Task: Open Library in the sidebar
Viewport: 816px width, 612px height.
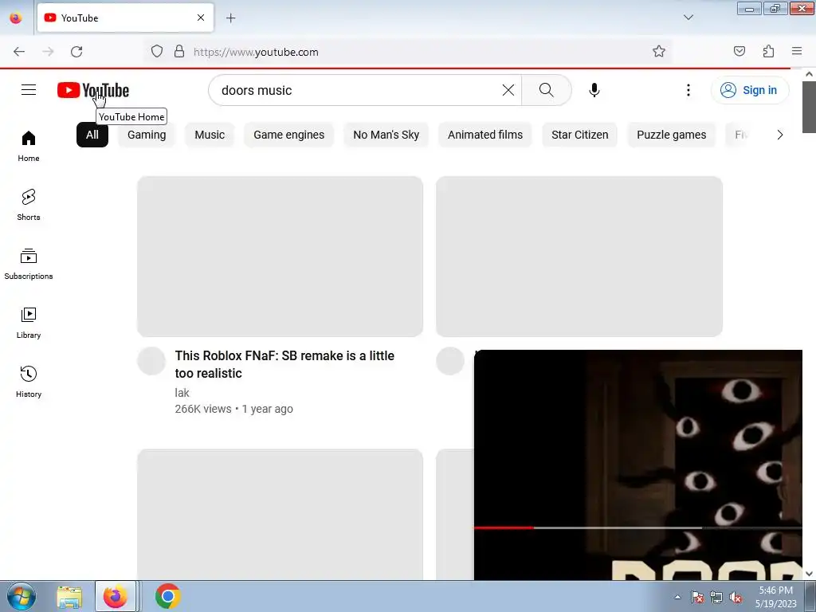Action: tap(29, 324)
